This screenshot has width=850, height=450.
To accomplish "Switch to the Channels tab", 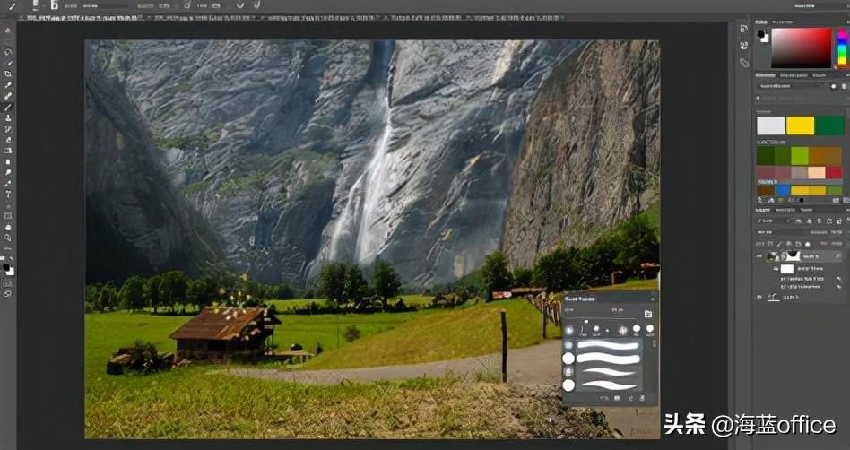I will pos(785,210).
